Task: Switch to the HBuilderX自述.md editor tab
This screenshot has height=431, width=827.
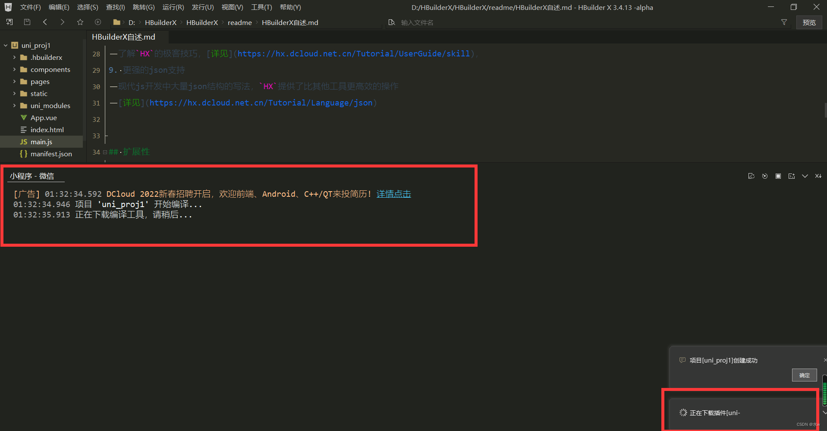Action: pyautogui.click(x=123, y=37)
